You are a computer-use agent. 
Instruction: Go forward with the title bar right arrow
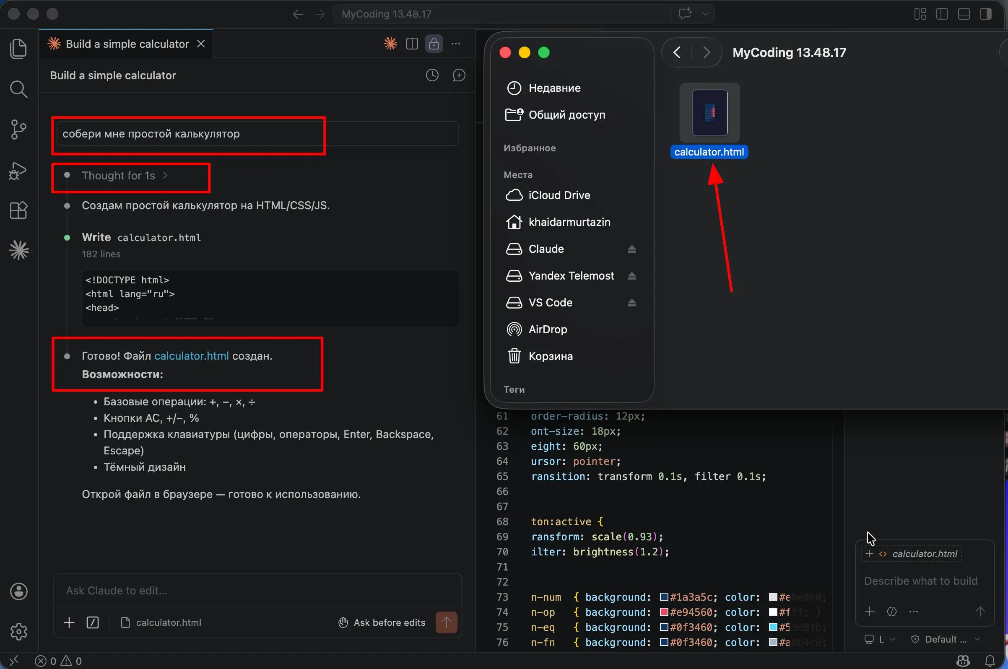coord(320,14)
